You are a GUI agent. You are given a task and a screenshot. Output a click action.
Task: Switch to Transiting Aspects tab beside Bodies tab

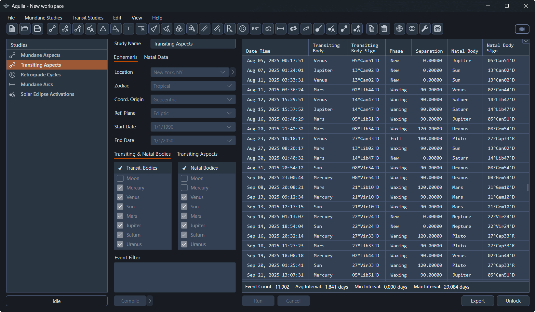[x=197, y=154]
